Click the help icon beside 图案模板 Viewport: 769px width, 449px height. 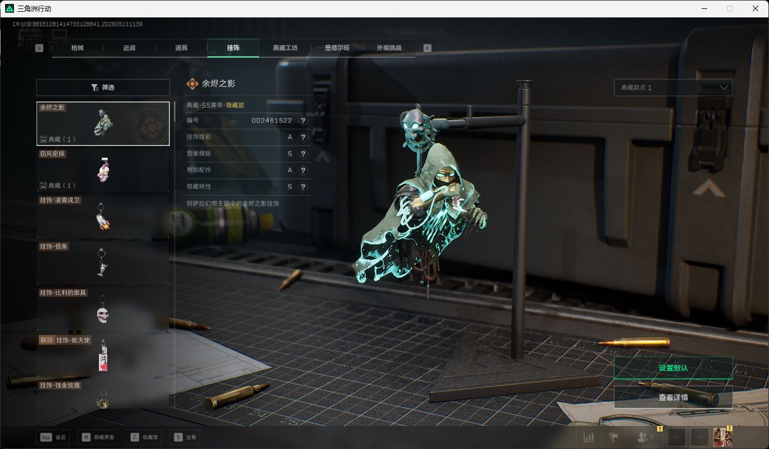(303, 154)
